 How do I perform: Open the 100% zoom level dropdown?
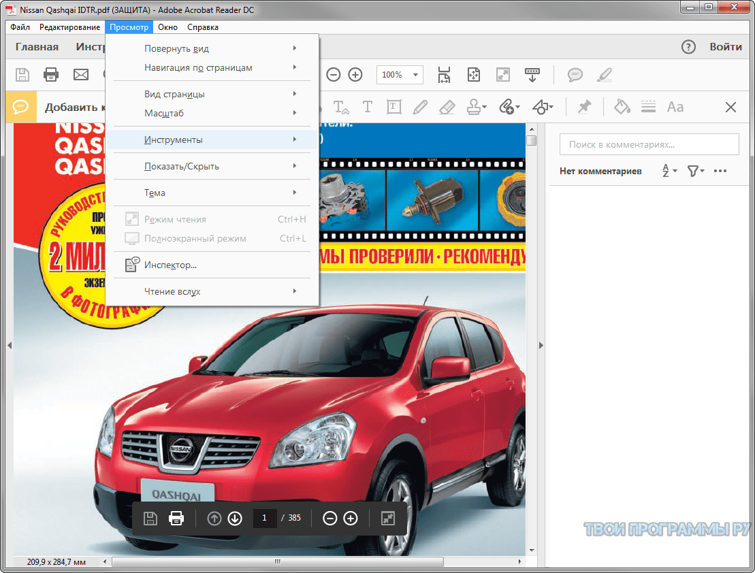[400, 75]
